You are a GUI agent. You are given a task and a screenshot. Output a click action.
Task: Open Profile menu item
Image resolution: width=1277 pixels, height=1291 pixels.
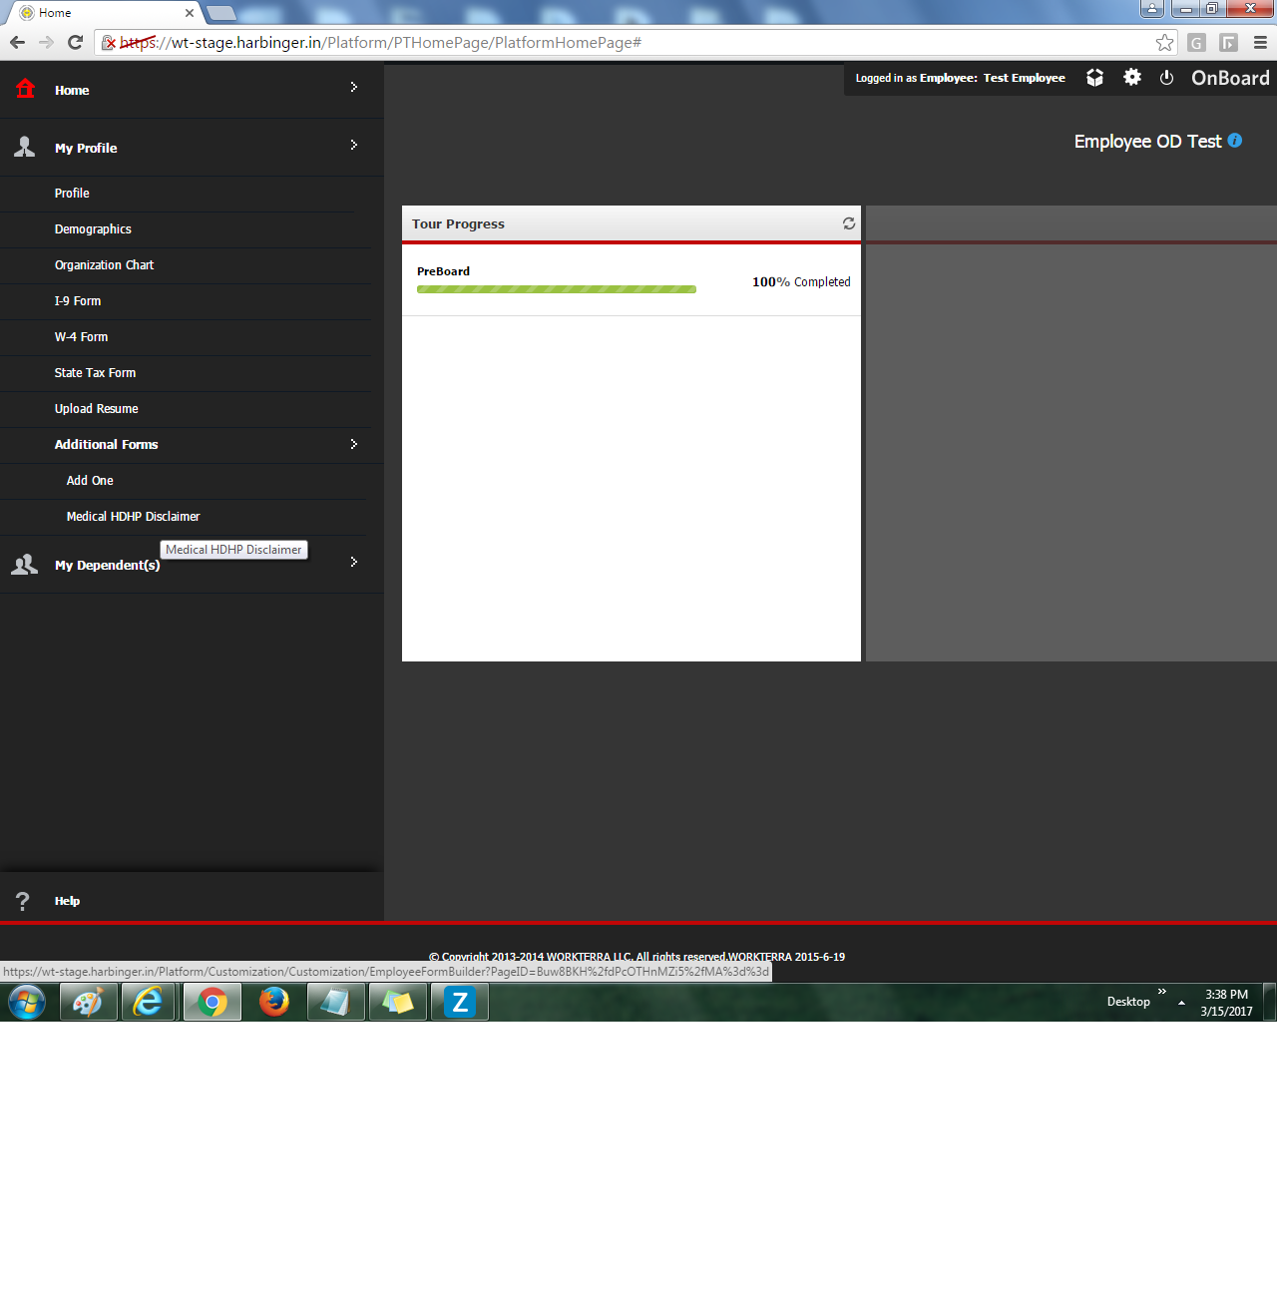point(72,194)
